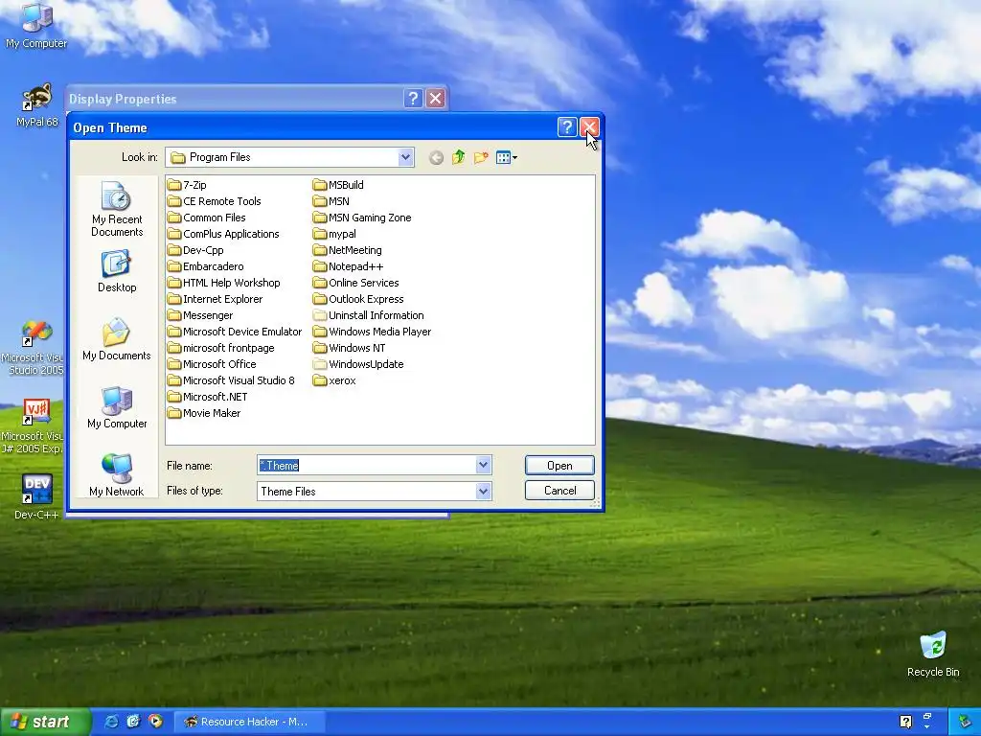Switch to Resource Hacker taskbar button

[249, 723]
